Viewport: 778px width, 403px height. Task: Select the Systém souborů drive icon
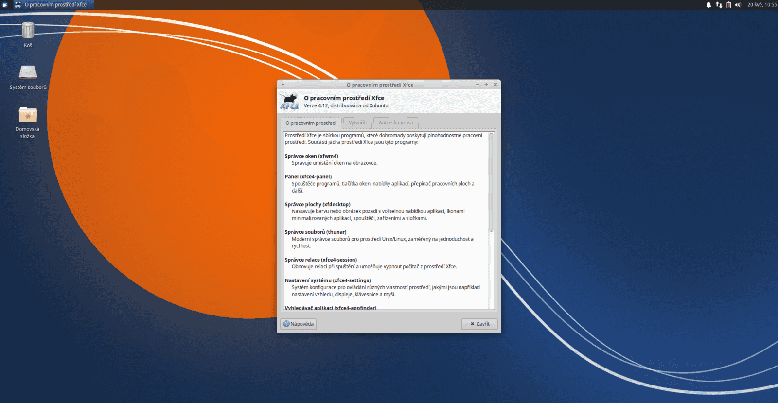coord(28,72)
